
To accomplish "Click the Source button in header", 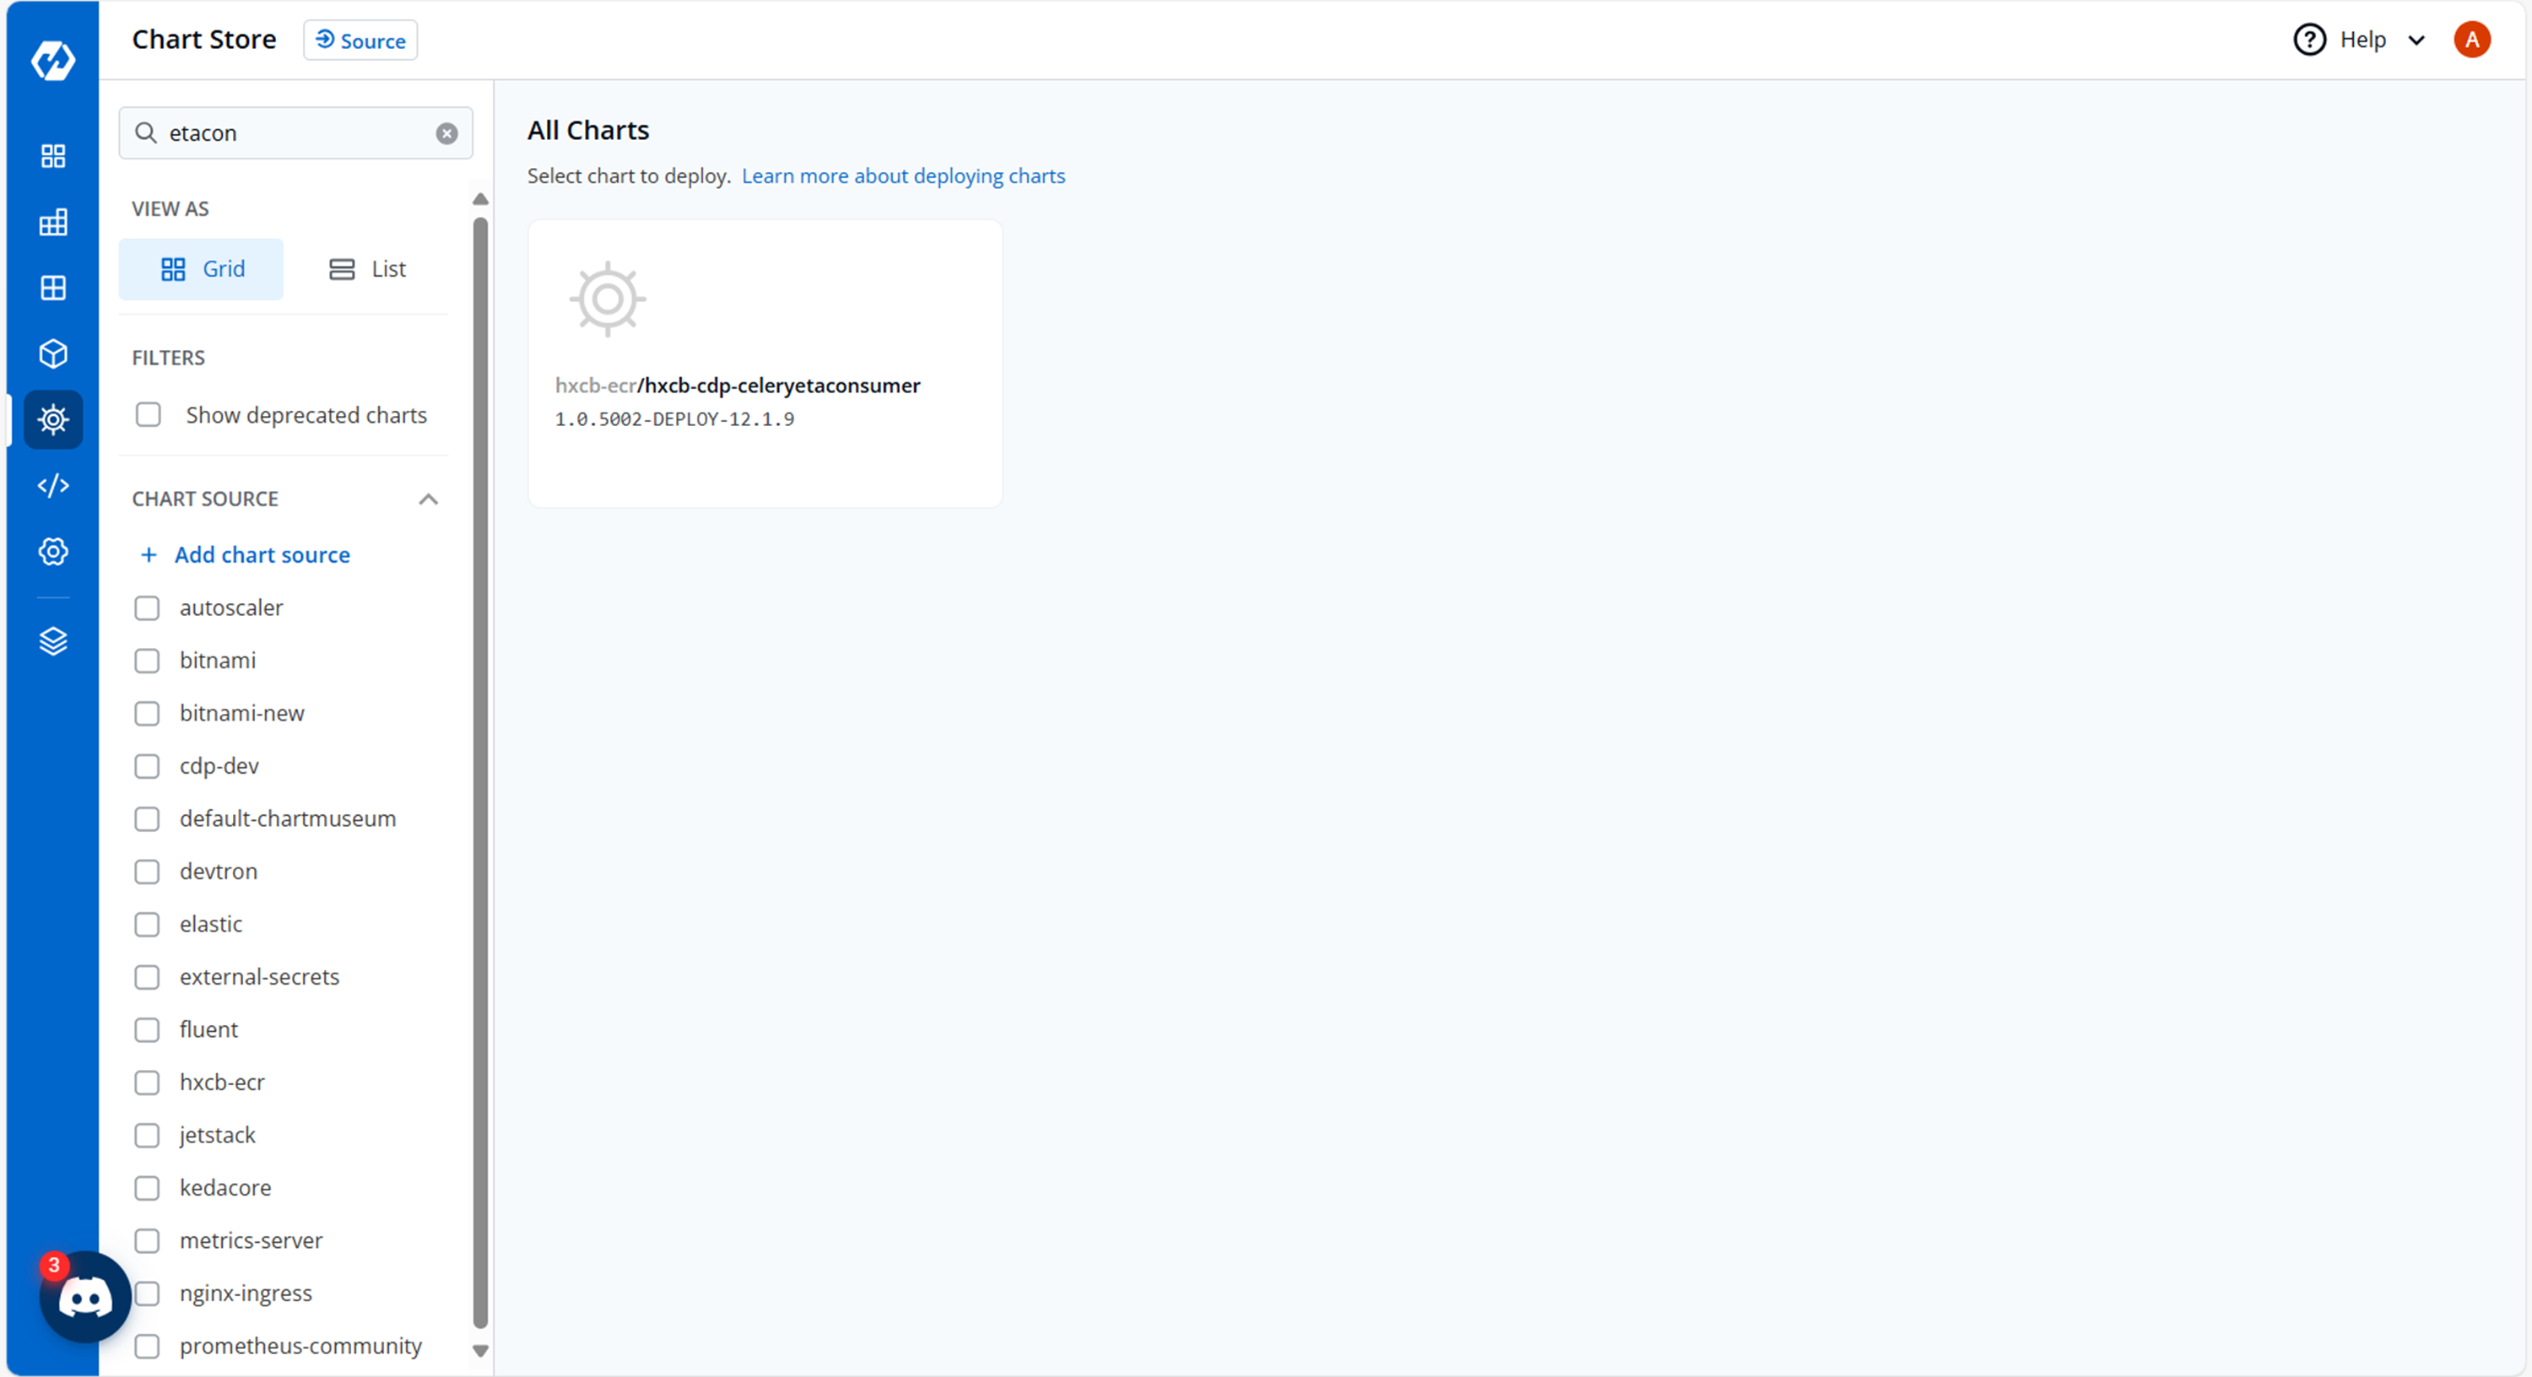I will (360, 40).
